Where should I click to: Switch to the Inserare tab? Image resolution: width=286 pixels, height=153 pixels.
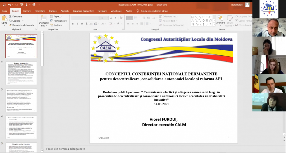point(27,11)
